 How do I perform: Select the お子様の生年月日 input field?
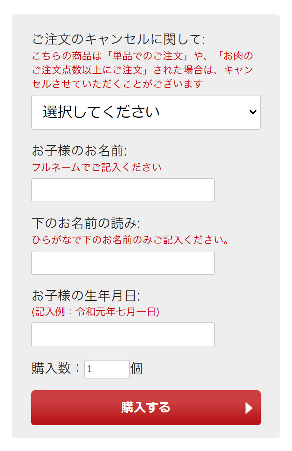123,335
